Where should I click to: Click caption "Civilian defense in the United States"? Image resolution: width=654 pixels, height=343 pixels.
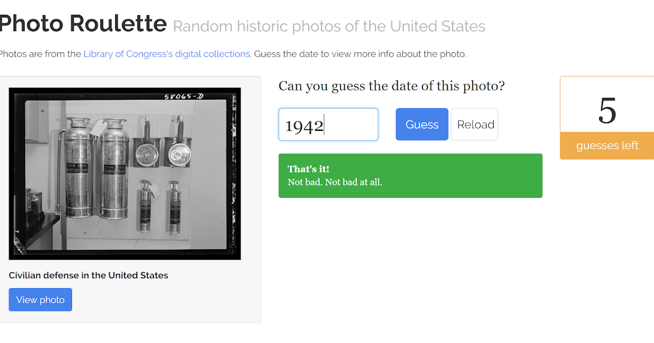point(88,275)
